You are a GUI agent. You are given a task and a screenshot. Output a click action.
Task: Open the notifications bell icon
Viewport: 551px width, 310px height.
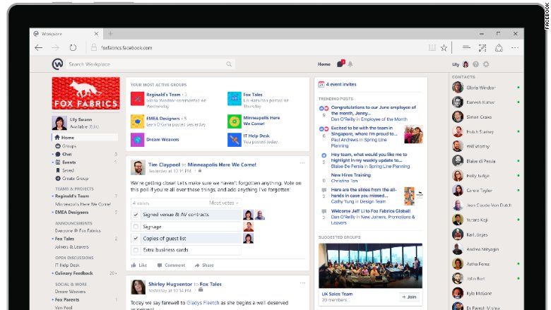[350, 64]
